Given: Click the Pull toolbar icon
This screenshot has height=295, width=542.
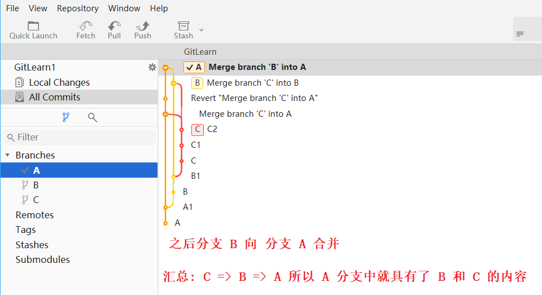Looking at the screenshot, I should point(114,26).
